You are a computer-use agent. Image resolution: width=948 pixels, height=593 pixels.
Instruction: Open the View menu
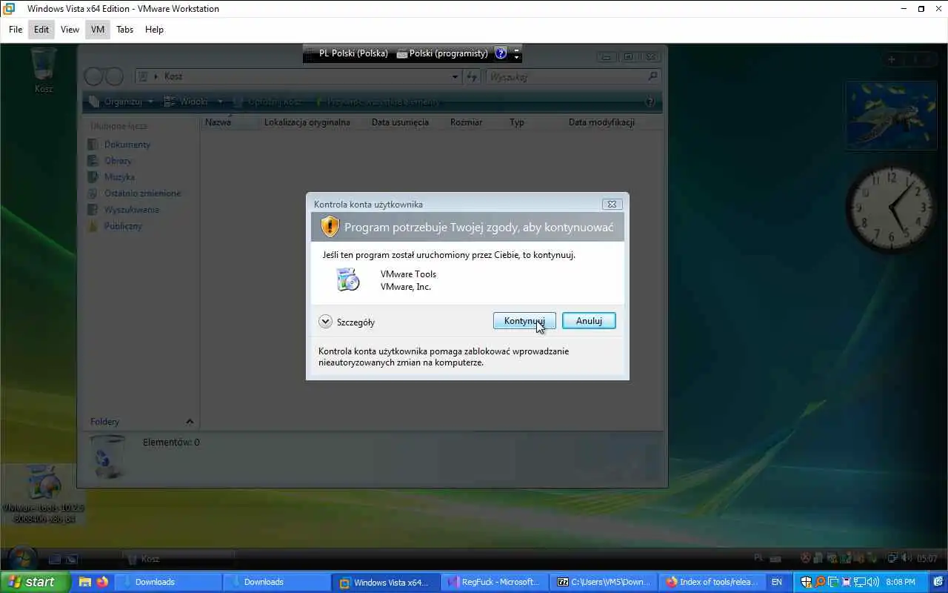tap(70, 30)
